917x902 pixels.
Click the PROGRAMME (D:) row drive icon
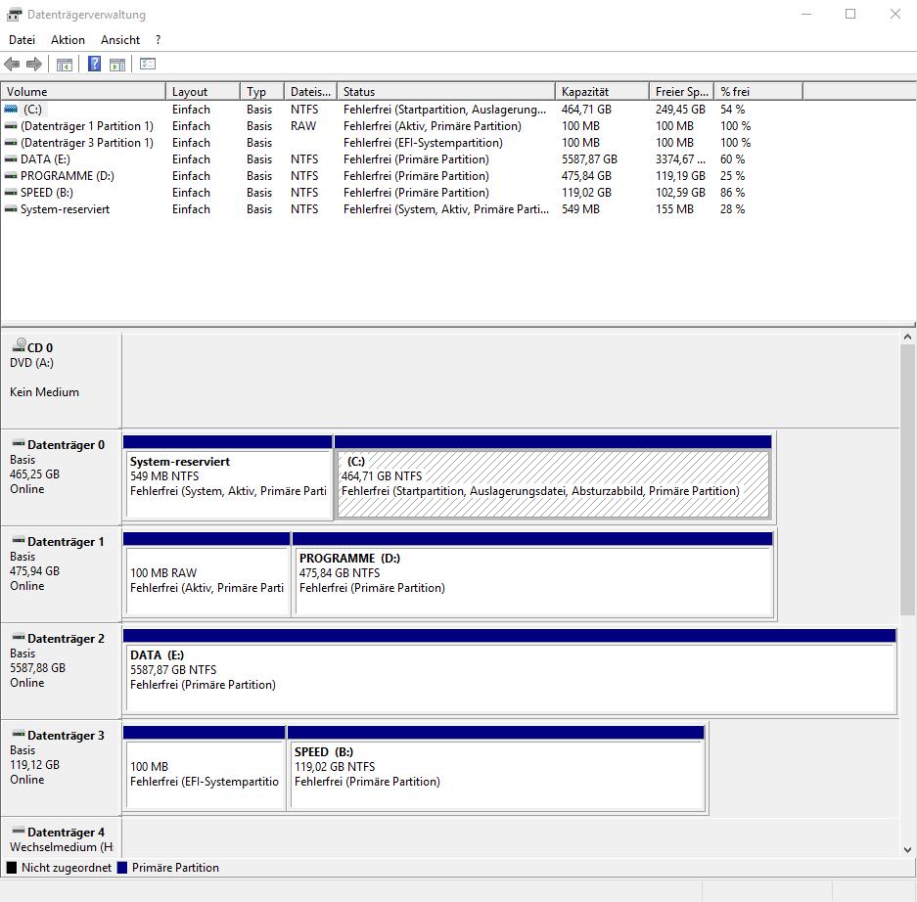[x=11, y=175]
